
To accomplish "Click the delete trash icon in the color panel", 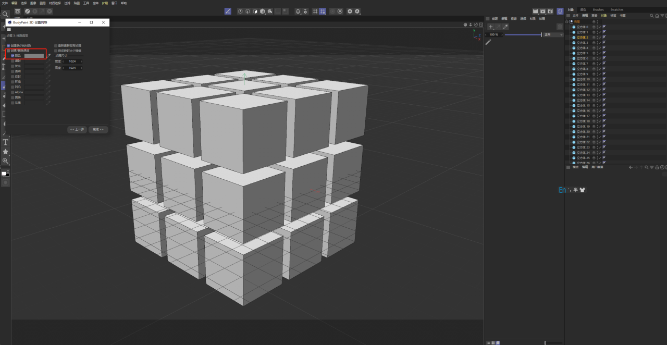I will tap(560, 27).
